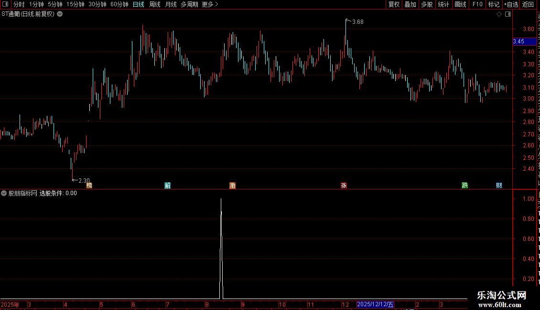The height and width of the screenshot is (310, 540).
Task: Open the 复权 adjustment menu
Action: (394, 4)
